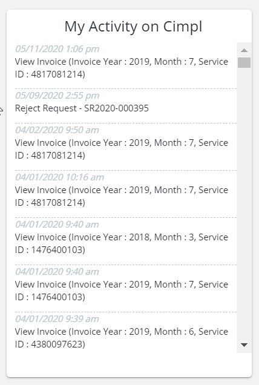
Task: Select the 05/09/2020 2:55 pm timestamp
Action: point(57,96)
